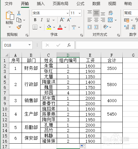Select cell containing 财务部
Image resolution: width=138 pixels, height=149 pixels.
pyautogui.click(x=31, y=68)
